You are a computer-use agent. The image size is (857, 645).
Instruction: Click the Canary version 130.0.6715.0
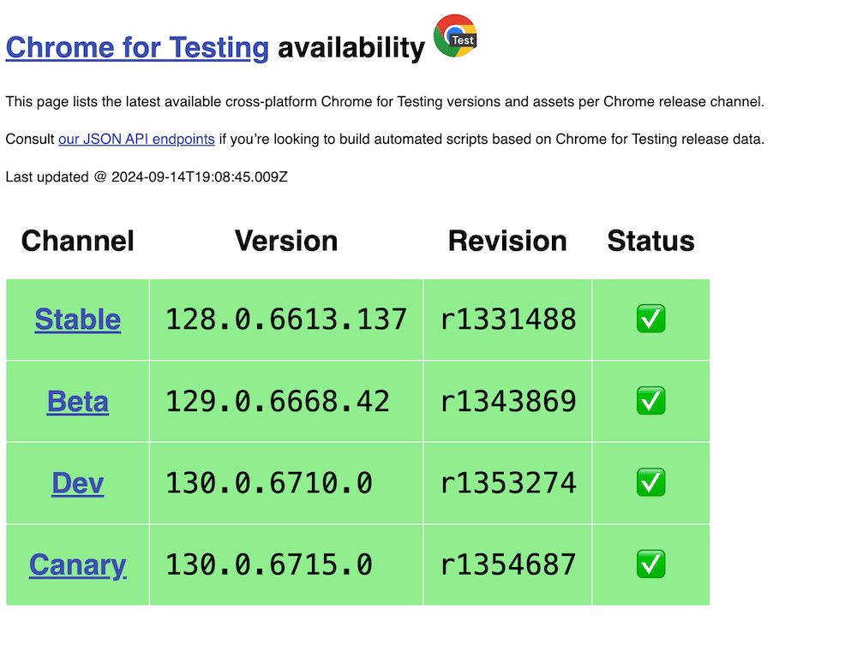pos(269,564)
